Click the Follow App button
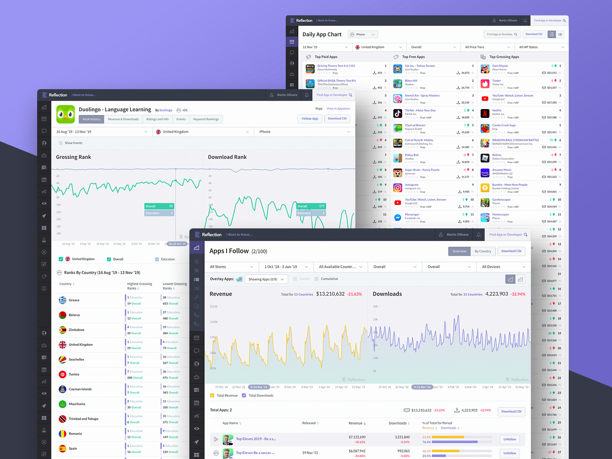The height and width of the screenshot is (459, 612). [x=310, y=119]
